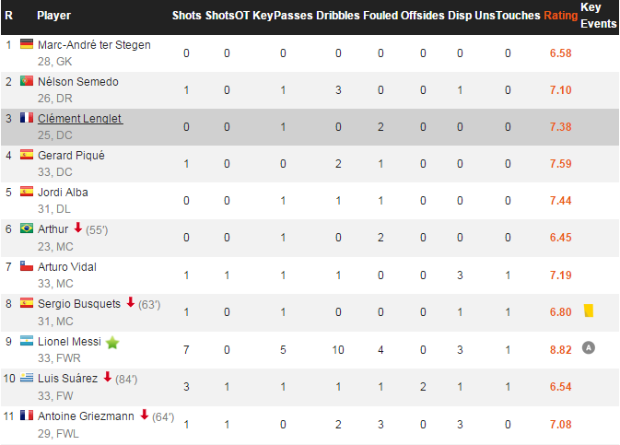620x445 pixels.
Task: Click Antoine Griezmann's red substitution arrow
Action: (145, 415)
